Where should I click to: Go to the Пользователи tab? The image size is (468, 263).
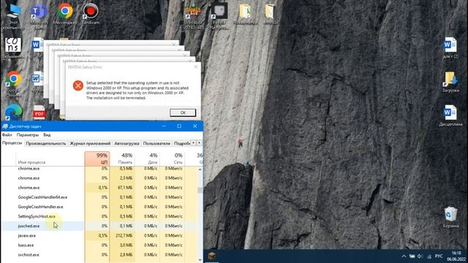point(156,143)
